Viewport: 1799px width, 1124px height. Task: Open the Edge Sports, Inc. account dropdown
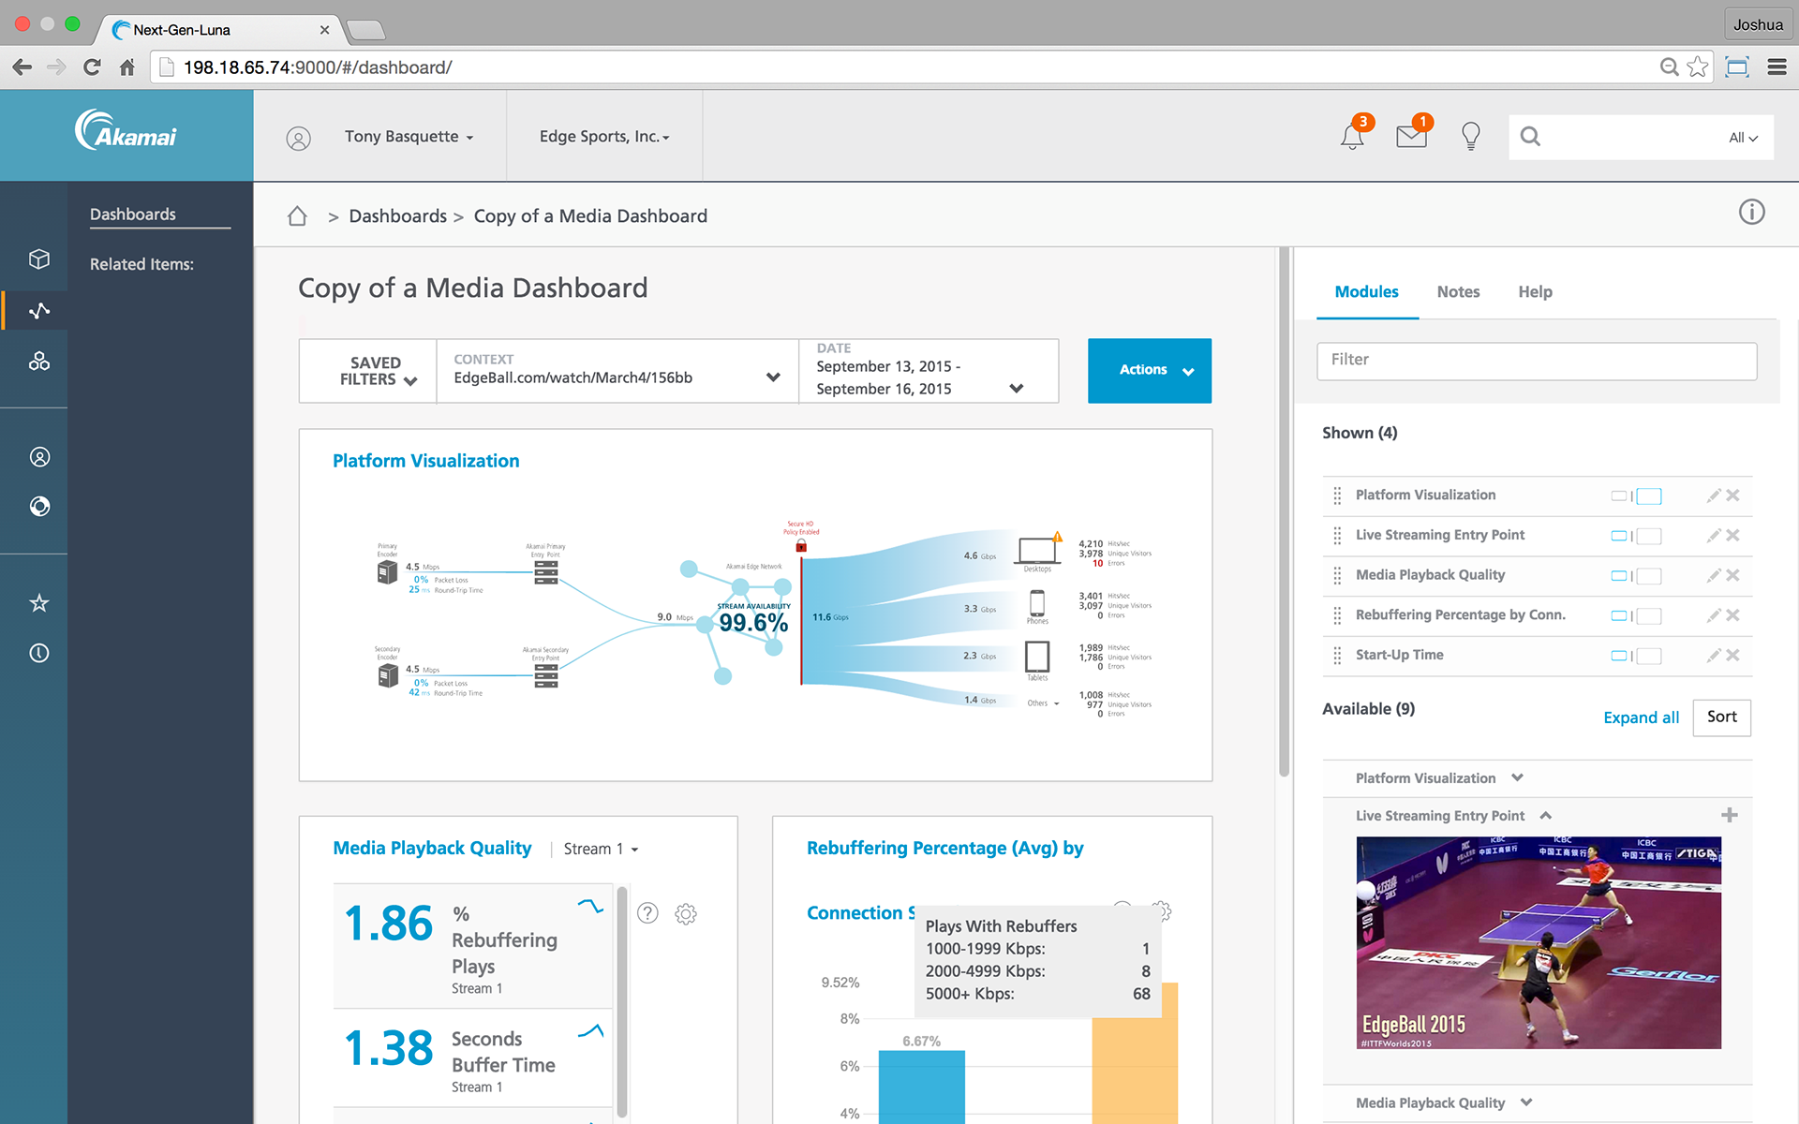pyautogui.click(x=604, y=137)
